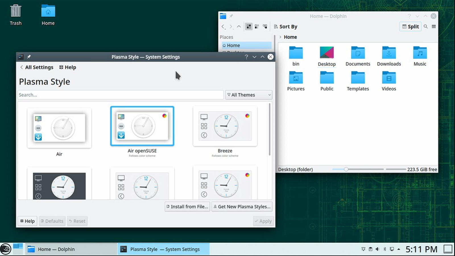Expand breadcrumb arrow before Home

[x=280, y=37]
